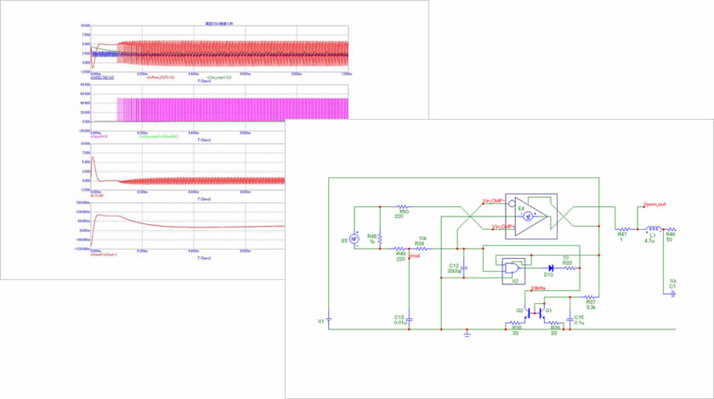Click the Vmid node label
The height and width of the screenshot is (399, 714).
coord(415,255)
